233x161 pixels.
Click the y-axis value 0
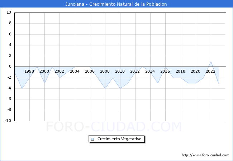pyautogui.click(x=10, y=67)
